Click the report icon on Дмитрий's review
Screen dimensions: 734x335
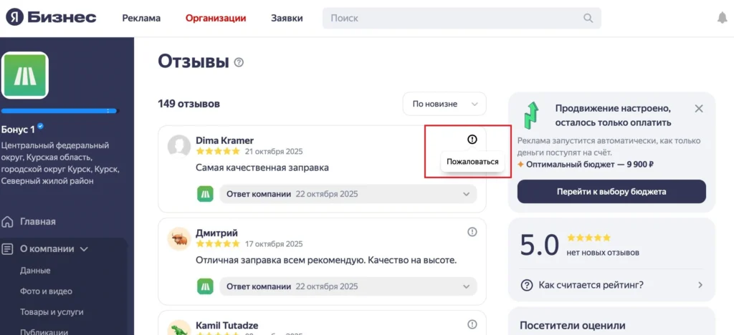(x=472, y=231)
